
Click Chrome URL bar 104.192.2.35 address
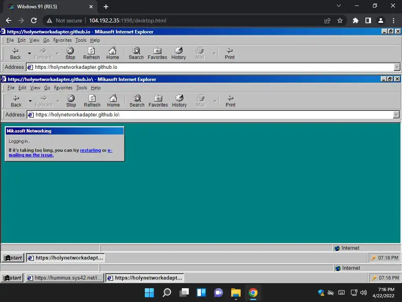point(128,20)
